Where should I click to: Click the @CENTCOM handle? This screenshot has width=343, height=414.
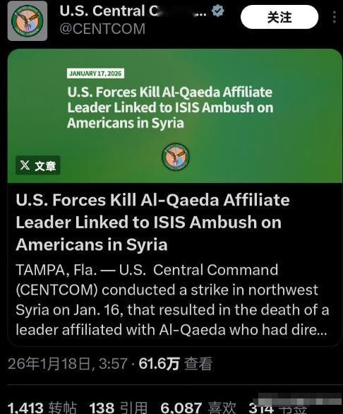click(102, 29)
